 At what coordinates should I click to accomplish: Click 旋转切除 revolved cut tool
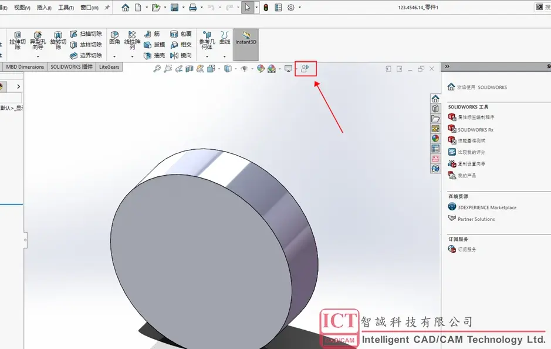pyautogui.click(x=58, y=41)
